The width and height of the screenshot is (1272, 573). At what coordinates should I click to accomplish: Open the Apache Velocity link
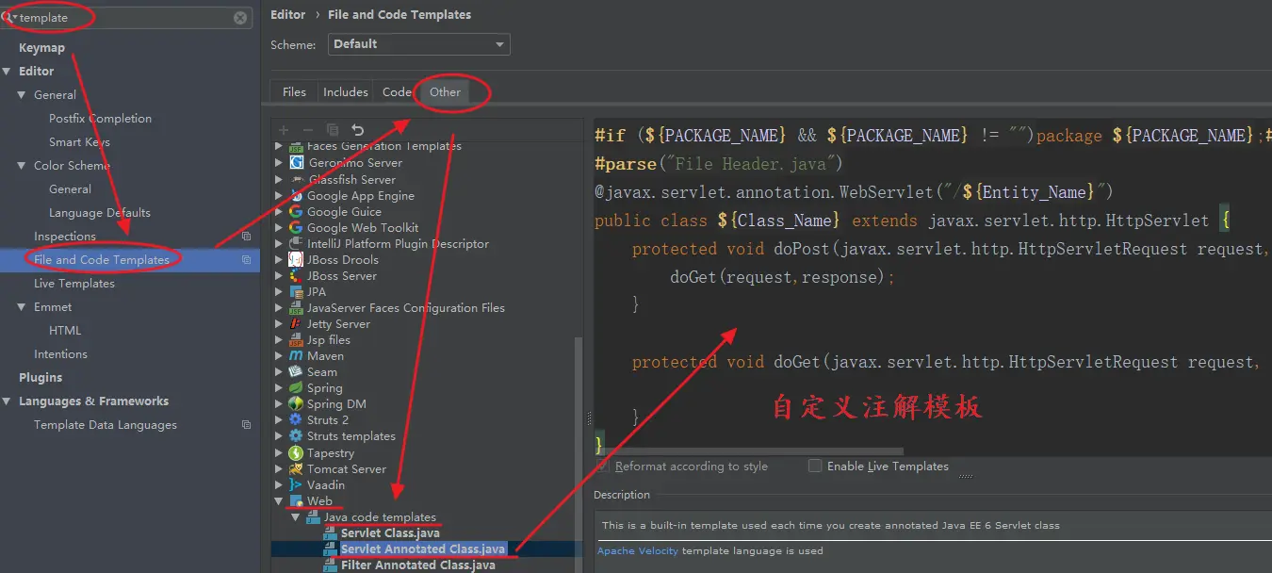(637, 550)
